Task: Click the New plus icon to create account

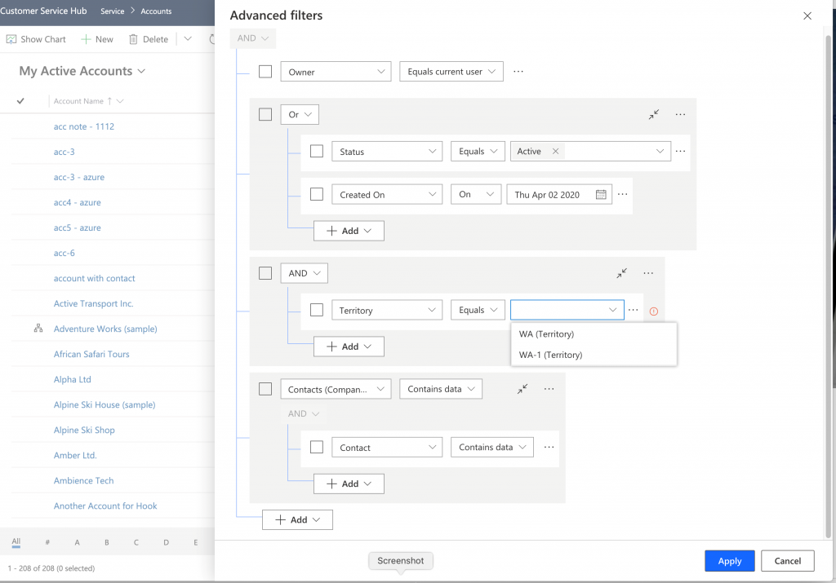Action: (85, 38)
